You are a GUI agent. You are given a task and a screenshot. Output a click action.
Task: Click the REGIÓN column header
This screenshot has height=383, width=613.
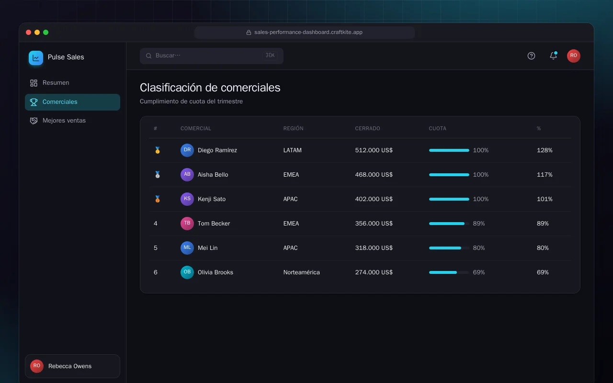click(x=294, y=129)
